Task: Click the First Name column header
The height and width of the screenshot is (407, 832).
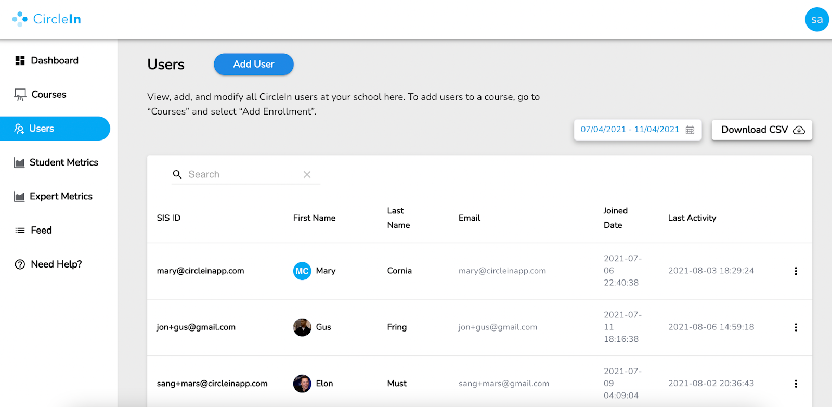Action: [314, 218]
